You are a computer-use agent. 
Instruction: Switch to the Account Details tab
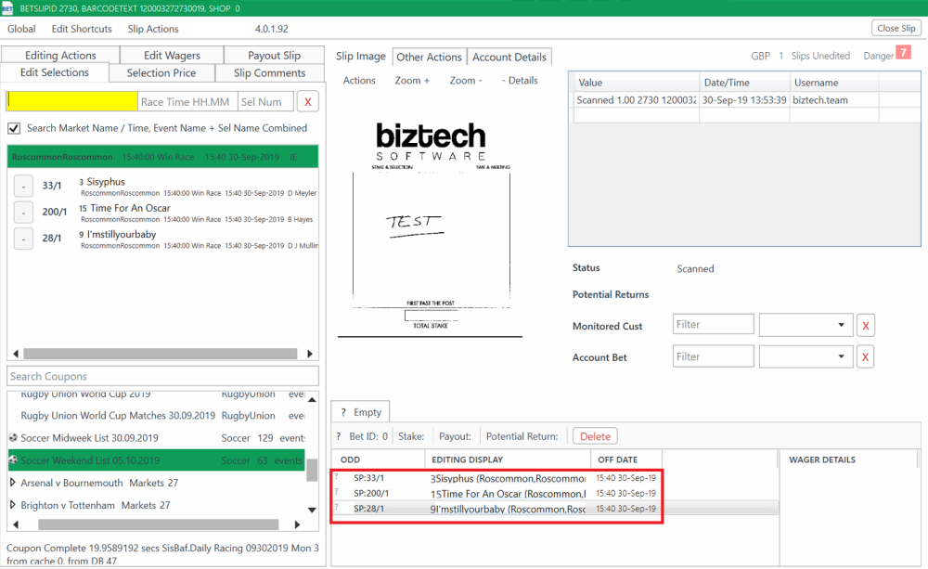tap(509, 56)
